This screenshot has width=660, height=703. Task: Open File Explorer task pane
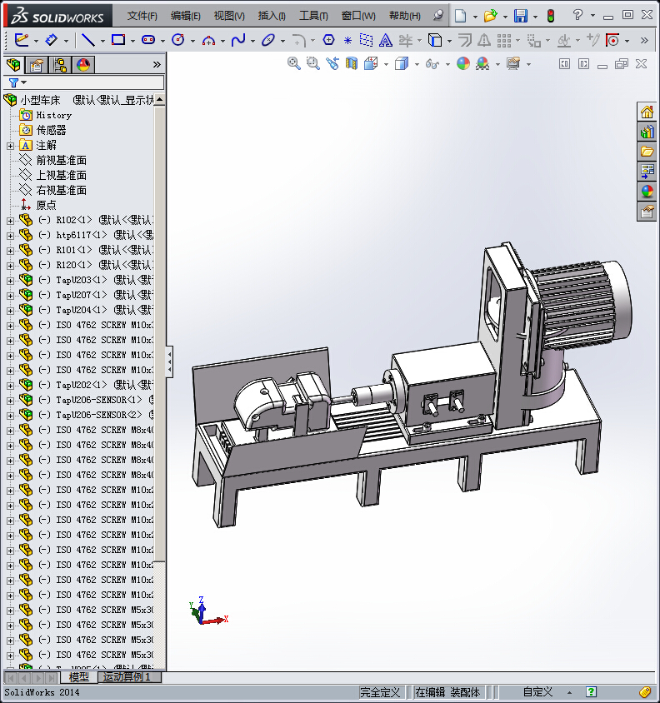[647, 152]
